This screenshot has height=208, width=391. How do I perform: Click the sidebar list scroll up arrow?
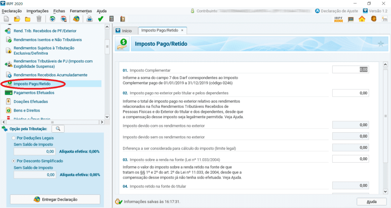pos(107,27)
